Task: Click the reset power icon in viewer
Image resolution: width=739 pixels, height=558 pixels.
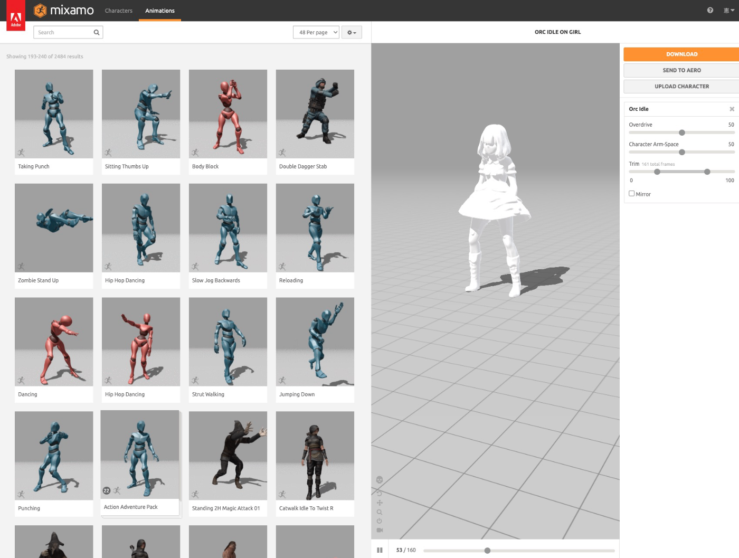Action: click(379, 521)
